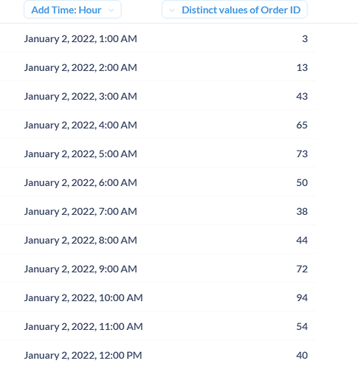
Task: Click the value 44 for 8:00 AM
Action: point(302,240)
